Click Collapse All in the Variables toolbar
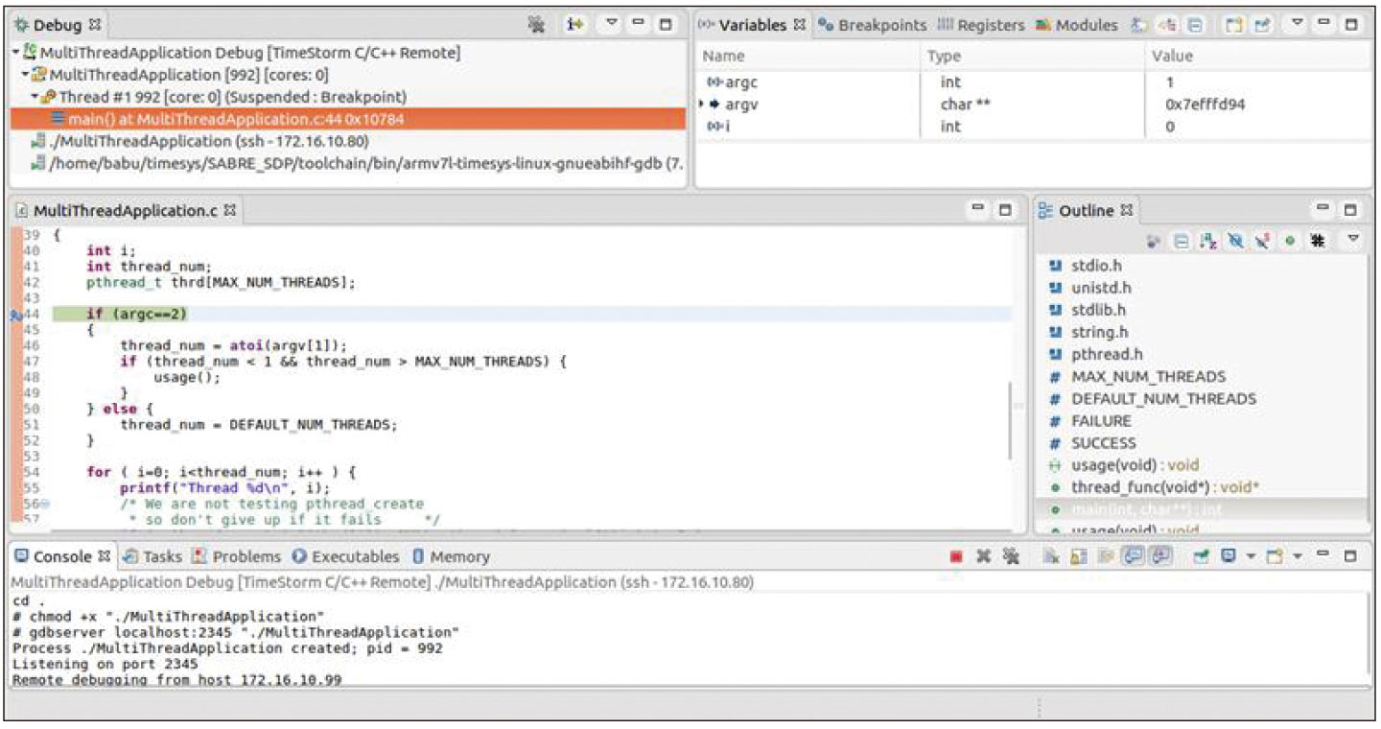Viewport: 1381px width, 729px height. (1195, 25)
